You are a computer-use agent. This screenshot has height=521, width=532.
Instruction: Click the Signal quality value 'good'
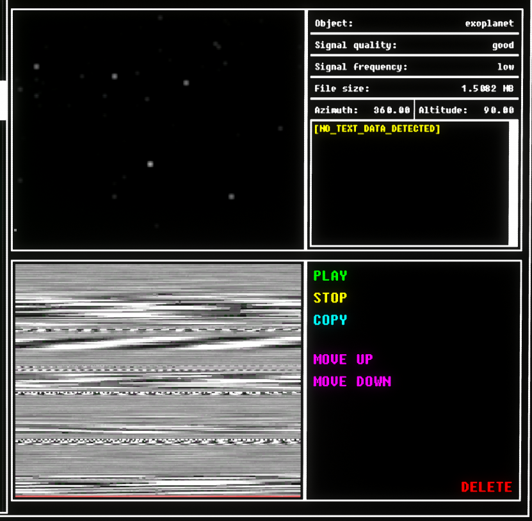coord(503,45)
